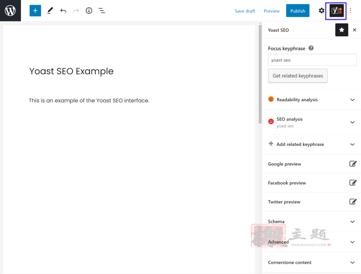
Task: Close the Yoast SEO panel
Action: pyautogui.click(x=355, y=30)
